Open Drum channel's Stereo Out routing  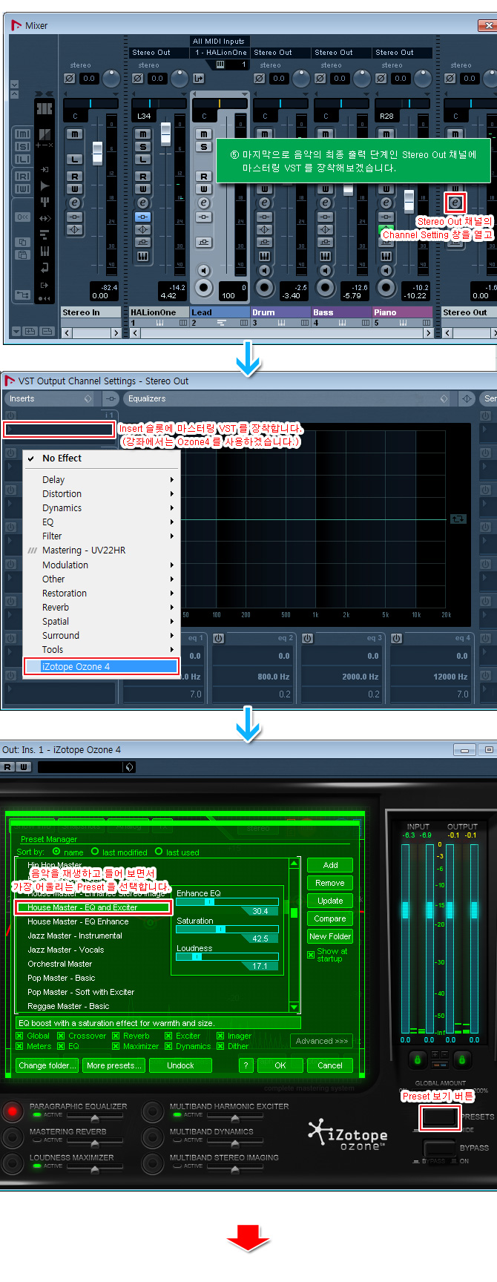281,53
